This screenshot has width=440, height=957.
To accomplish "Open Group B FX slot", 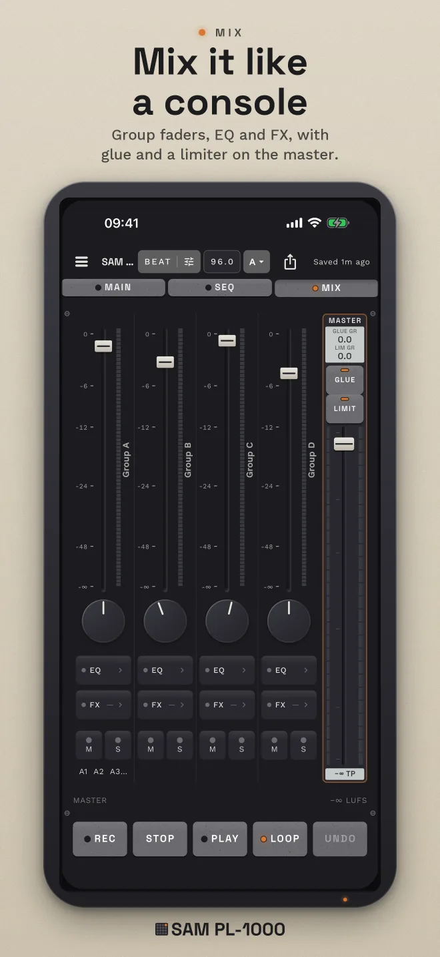I will pyautogui.click(x=165, y=705).
